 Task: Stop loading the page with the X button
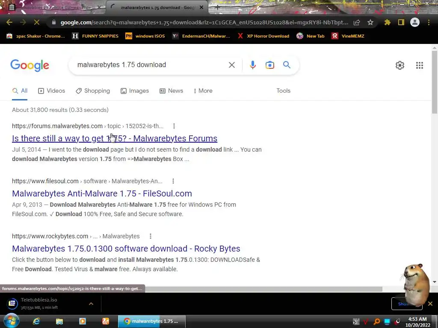pos(37,22)
